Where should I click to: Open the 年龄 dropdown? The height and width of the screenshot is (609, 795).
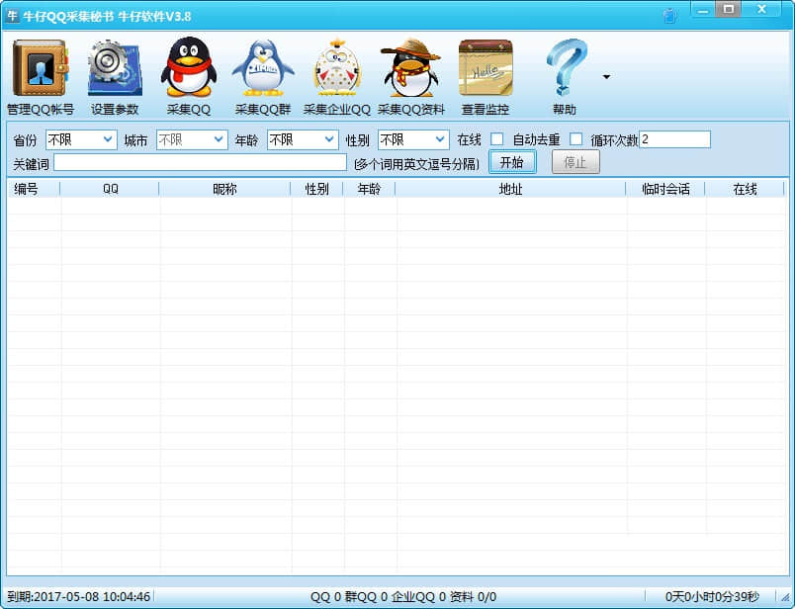303,139
